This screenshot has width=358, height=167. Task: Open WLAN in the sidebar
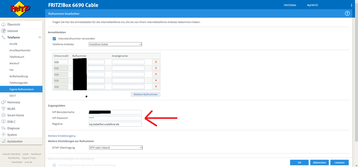tap(11, 108)
